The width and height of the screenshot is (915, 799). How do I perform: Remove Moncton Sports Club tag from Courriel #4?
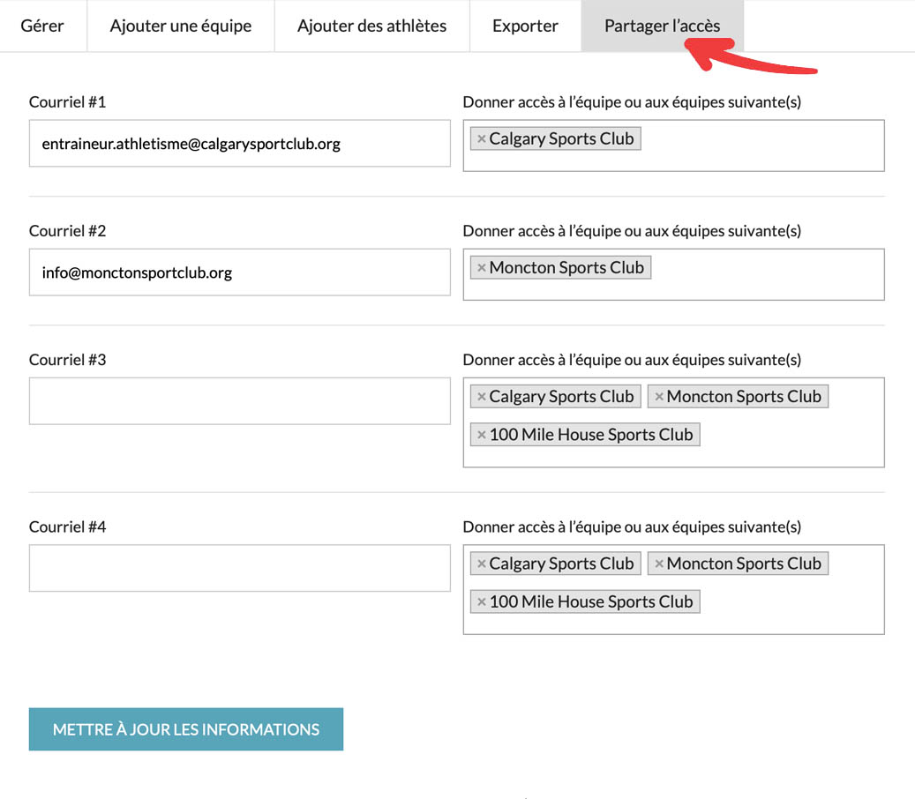[x=658, y=564]
